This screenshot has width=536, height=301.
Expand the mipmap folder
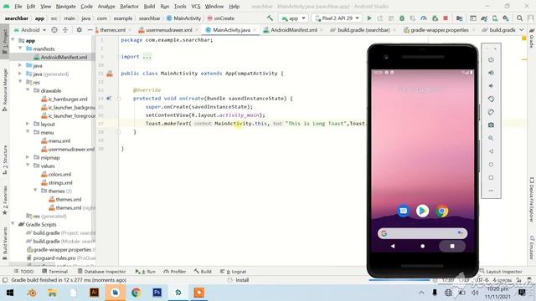pos(28,157)
